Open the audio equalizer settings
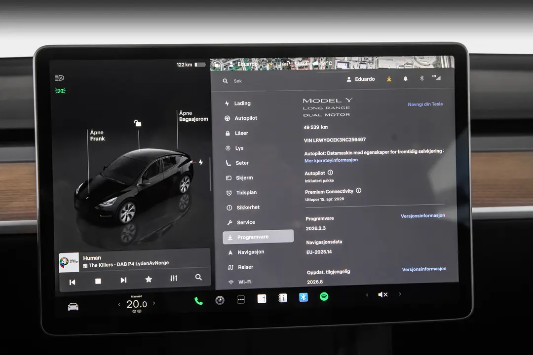This screenshot has height=355, width=533. (174, 278)
